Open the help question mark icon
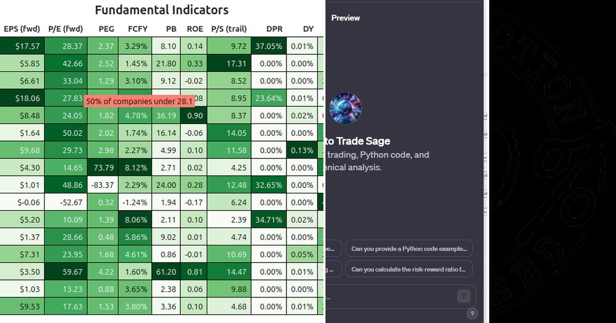This screenshot has height=323, width=616. pyautogui.click(x=472, y=313)
